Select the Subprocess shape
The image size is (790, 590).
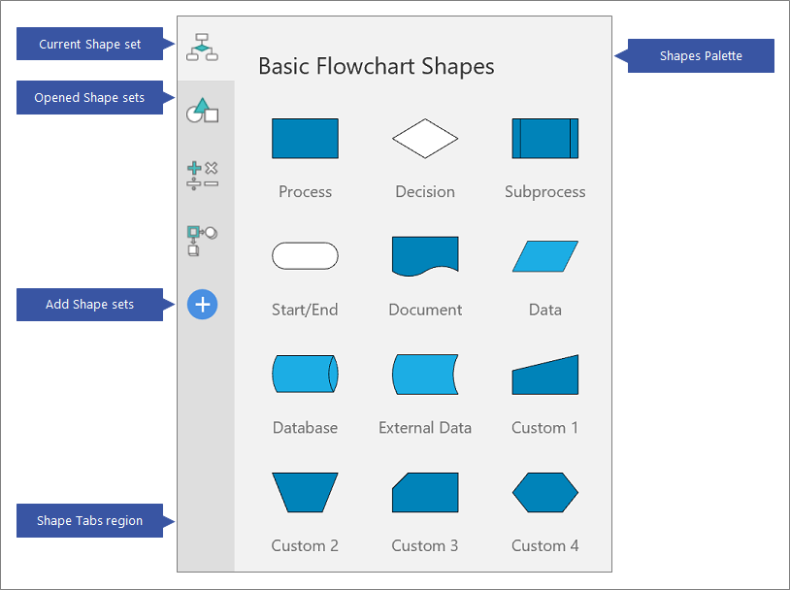[x=544, y=138]
